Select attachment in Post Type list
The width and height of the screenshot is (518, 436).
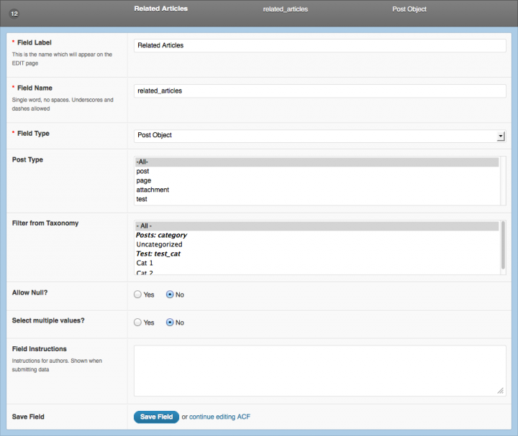coord(317,190)
